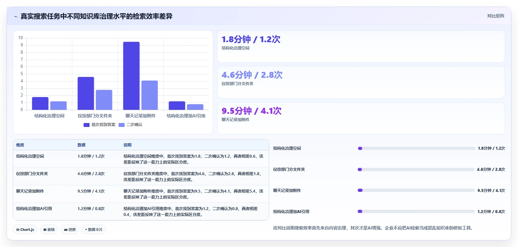Click the 聊天记录加附件 progress bar
Image resolution: width=518 pixels, height=247 pixels.
coord(416,190)
